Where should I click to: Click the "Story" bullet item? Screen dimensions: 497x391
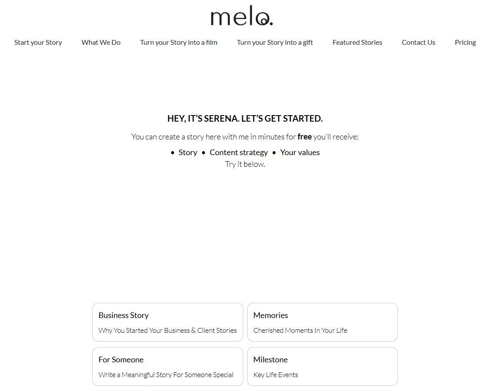click(188, 152)
